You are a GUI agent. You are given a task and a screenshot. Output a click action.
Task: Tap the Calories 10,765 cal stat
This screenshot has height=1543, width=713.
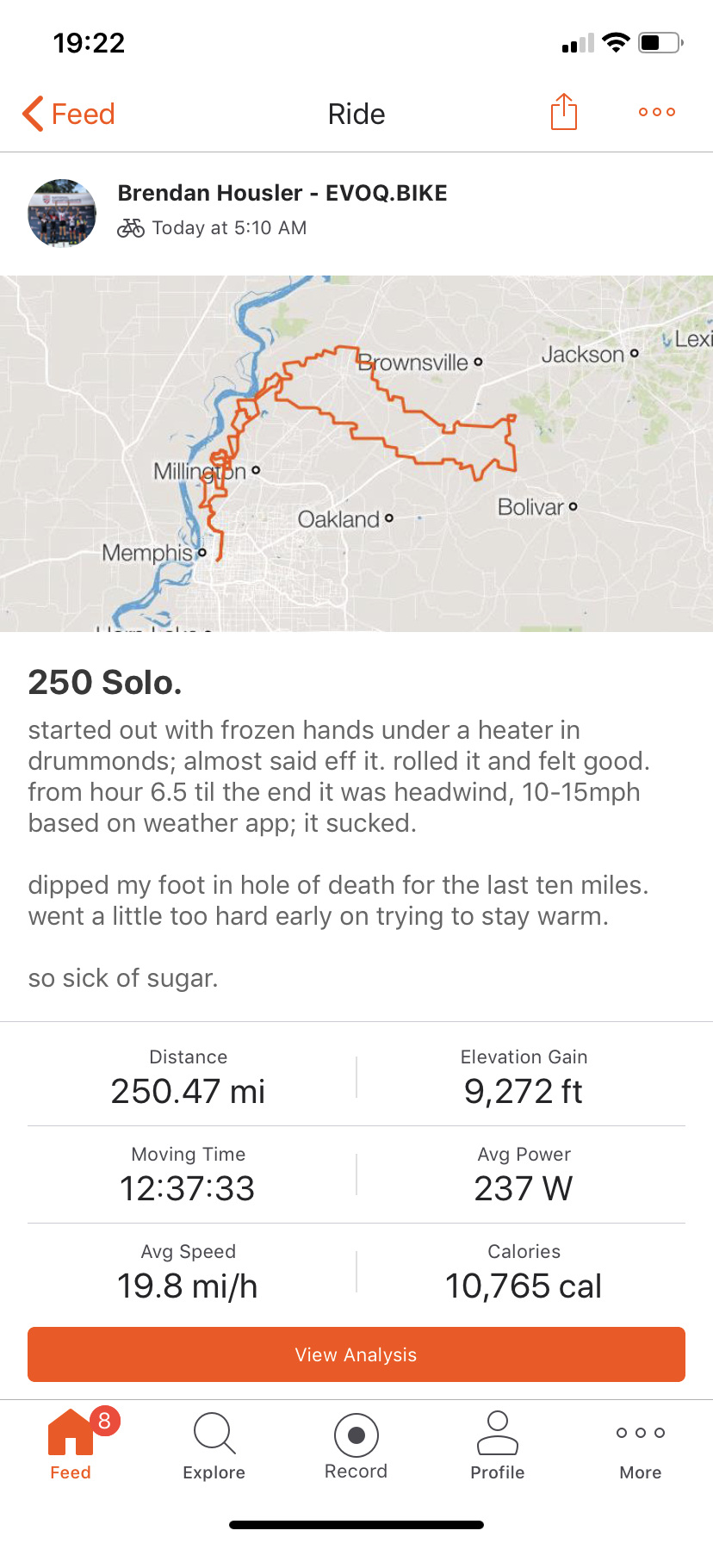pyautogui.click(x=524, y=1272)
